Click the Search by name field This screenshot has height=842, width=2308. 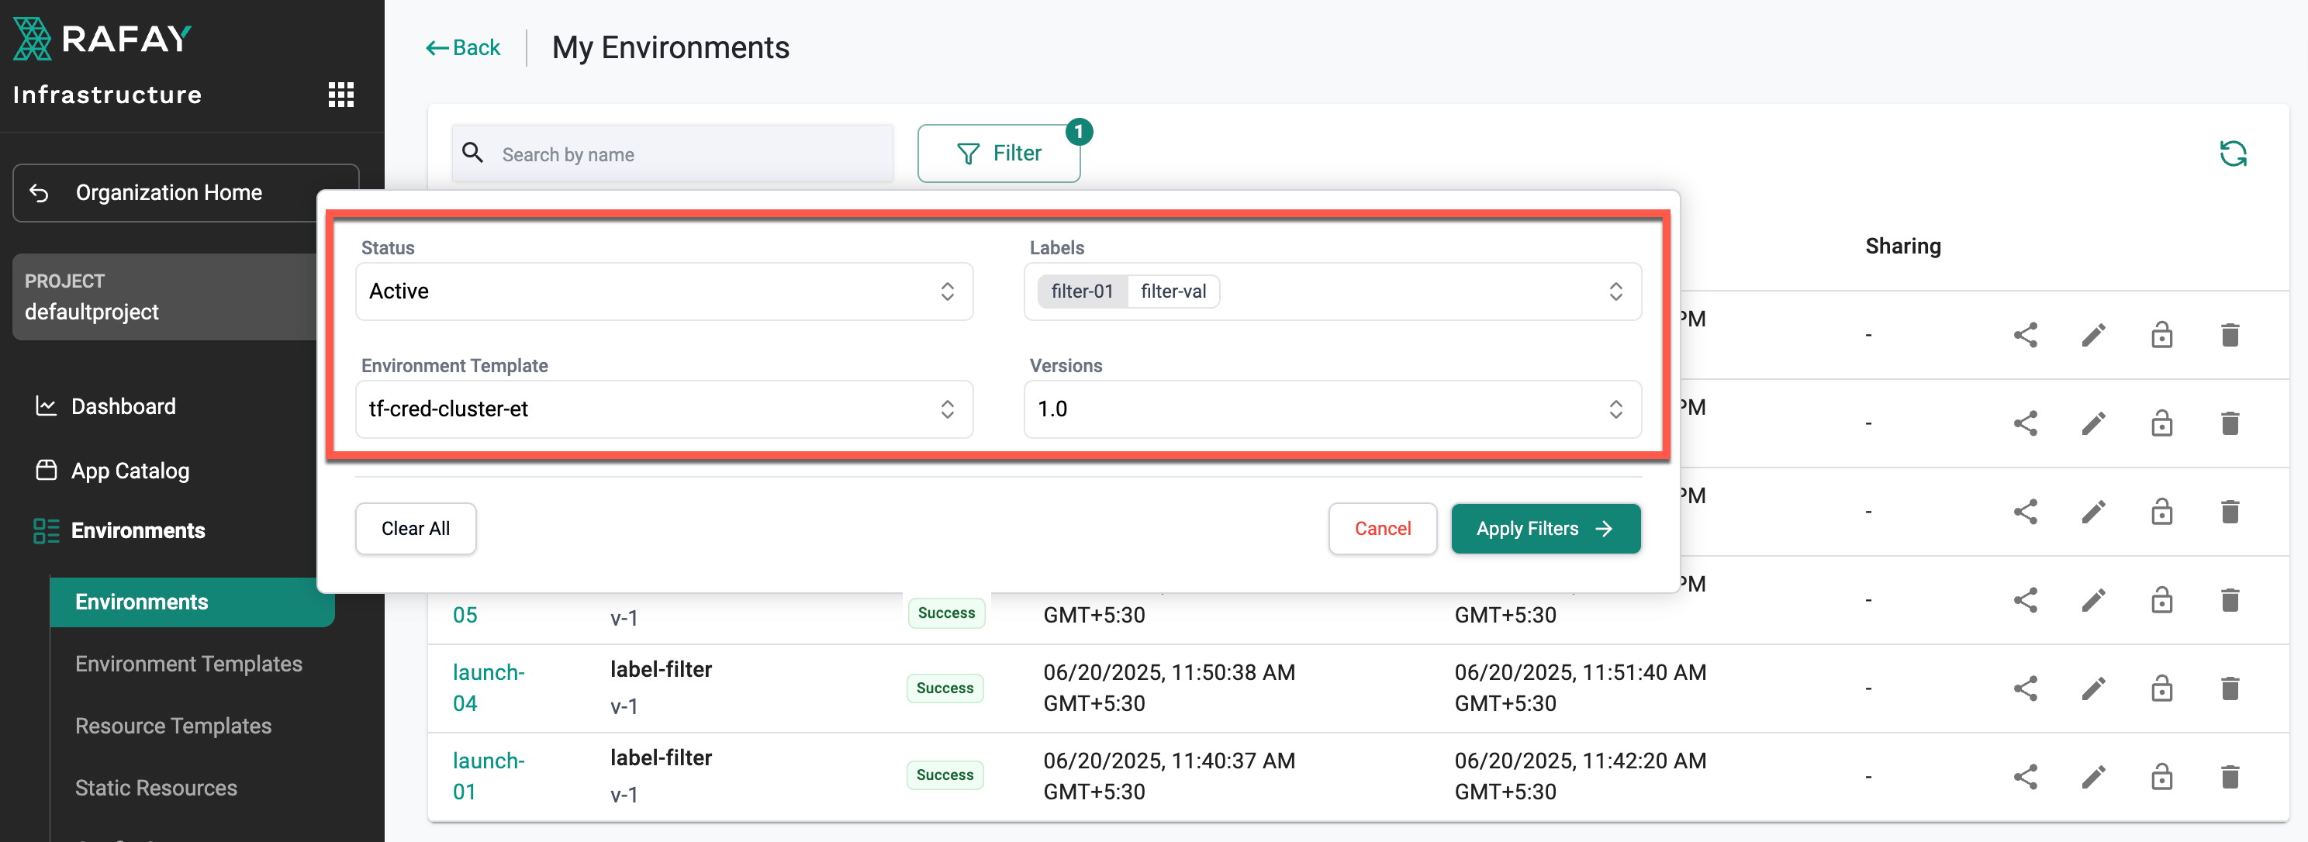[690, 154]
